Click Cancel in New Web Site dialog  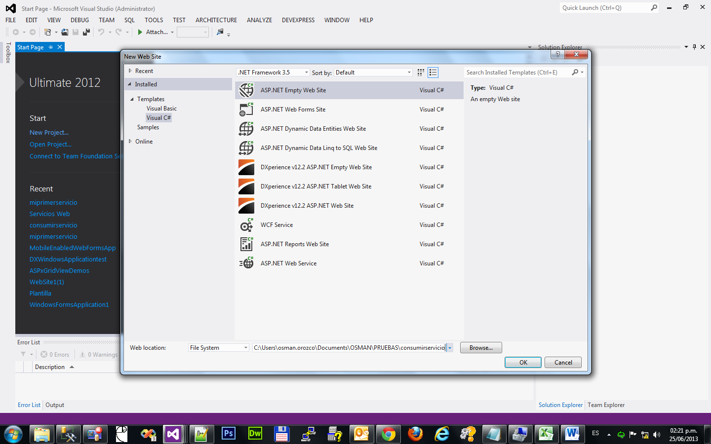pos(563,363)
